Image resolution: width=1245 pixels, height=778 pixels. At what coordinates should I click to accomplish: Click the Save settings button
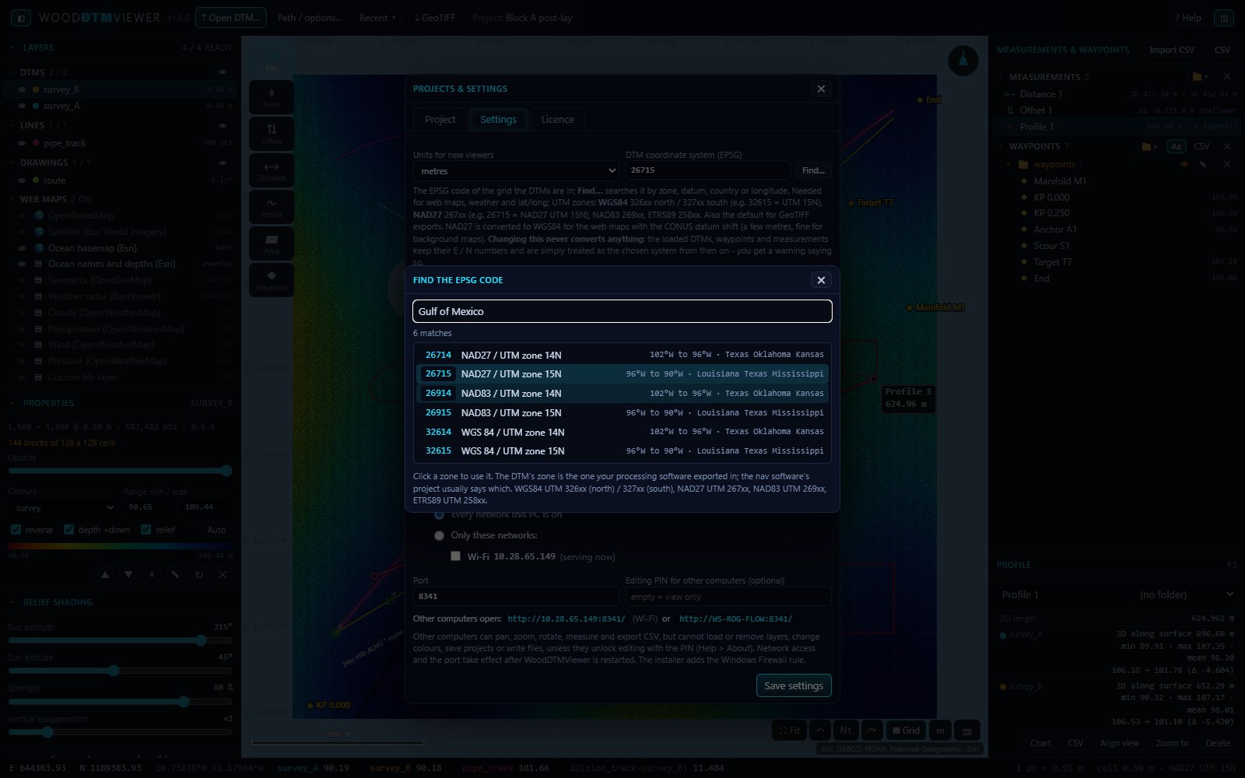point(794,685)
